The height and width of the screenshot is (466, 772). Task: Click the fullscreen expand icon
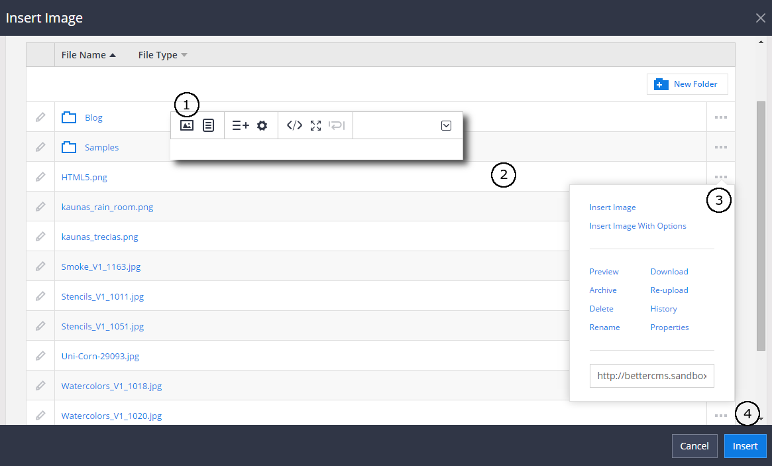pos(315,125)
